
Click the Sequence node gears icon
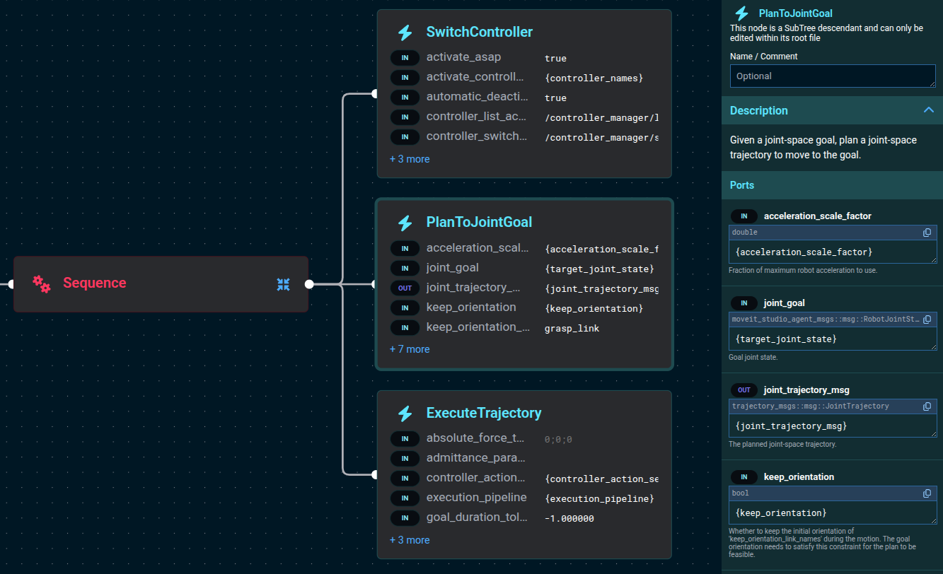42,283
